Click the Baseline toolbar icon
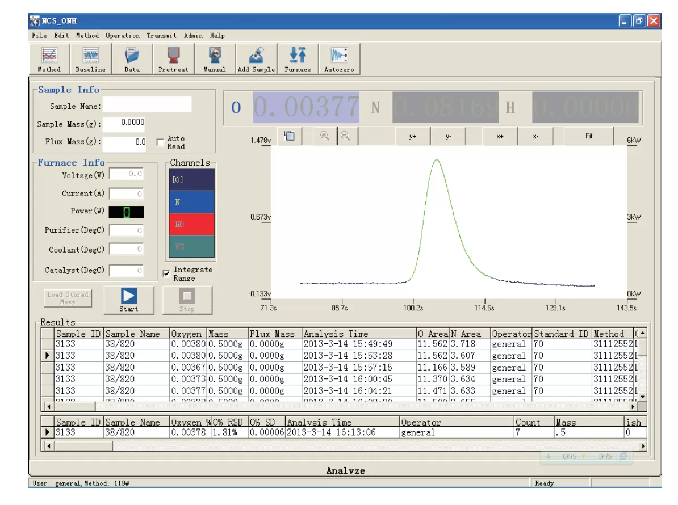The width and height of the screenshot is (678, 505). (91, 60)
